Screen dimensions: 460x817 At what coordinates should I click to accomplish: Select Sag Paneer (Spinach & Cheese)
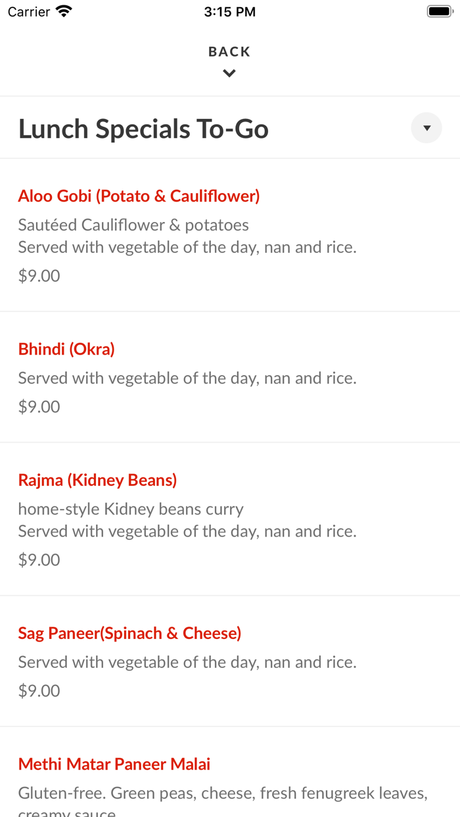pyautogui.click(x=129, y=633)
